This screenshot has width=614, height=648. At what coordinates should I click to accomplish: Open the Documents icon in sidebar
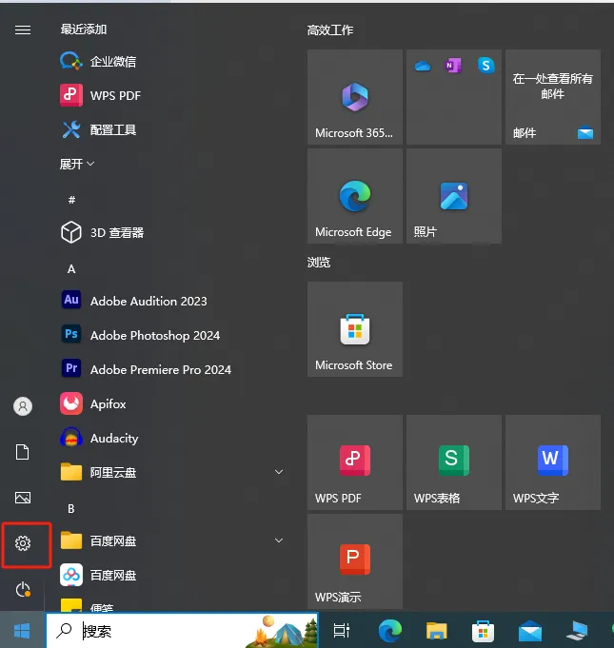coord(23,452)
